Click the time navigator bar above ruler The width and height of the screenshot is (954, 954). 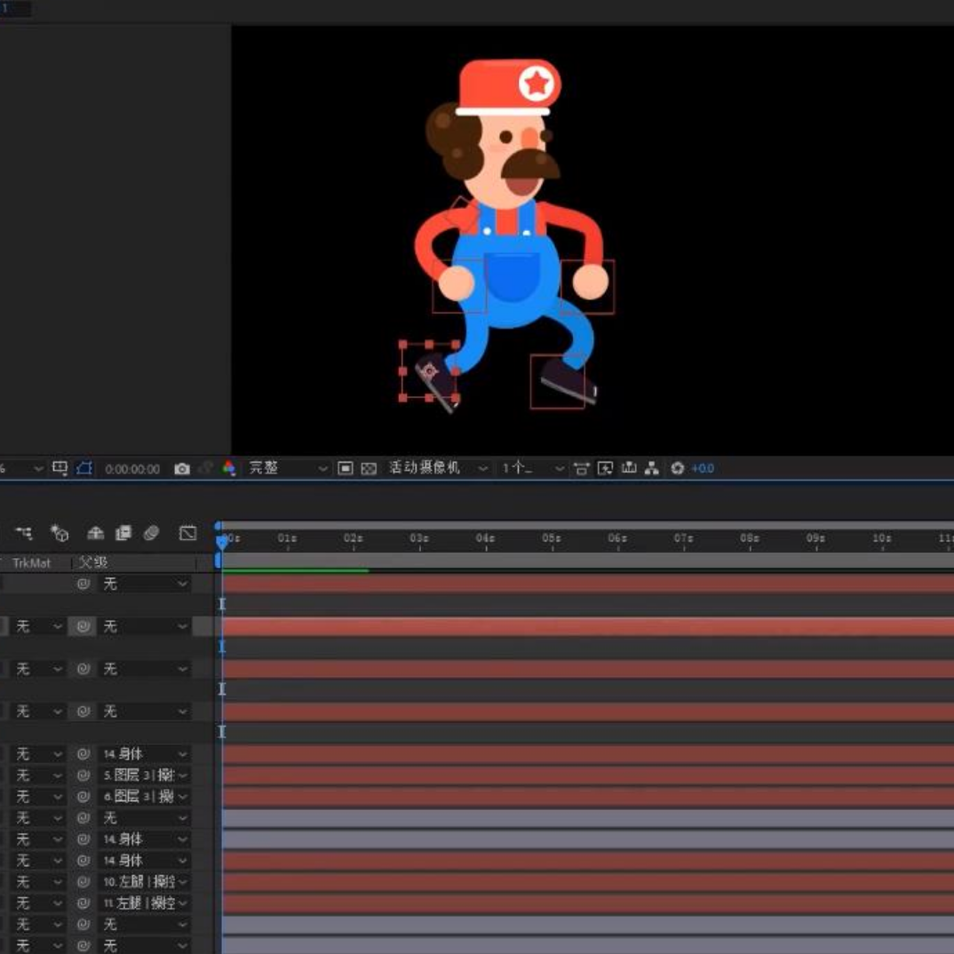coord(587,525)
